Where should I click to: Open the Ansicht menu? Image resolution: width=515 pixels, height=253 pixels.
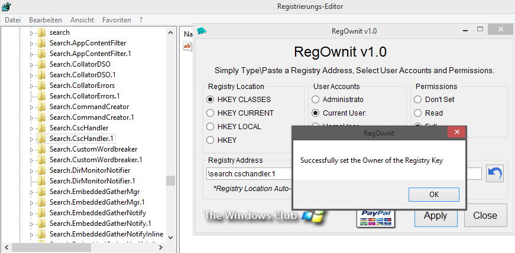[x=82, y=20]
